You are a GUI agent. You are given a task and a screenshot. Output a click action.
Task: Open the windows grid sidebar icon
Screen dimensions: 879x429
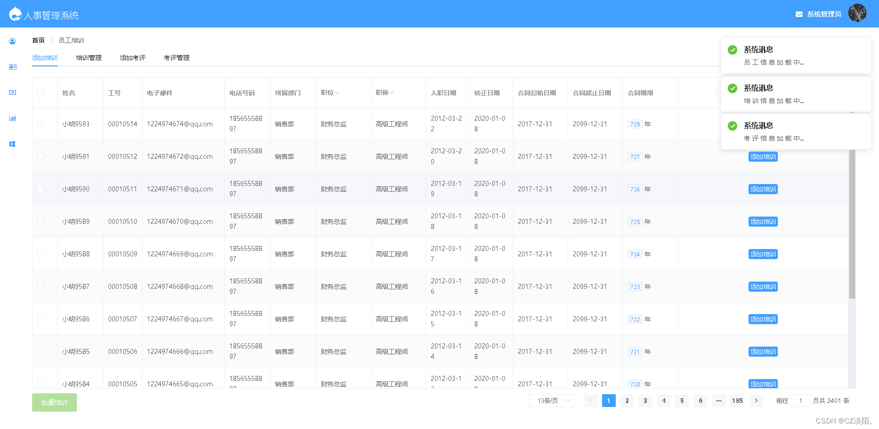[x=12, y=144]
